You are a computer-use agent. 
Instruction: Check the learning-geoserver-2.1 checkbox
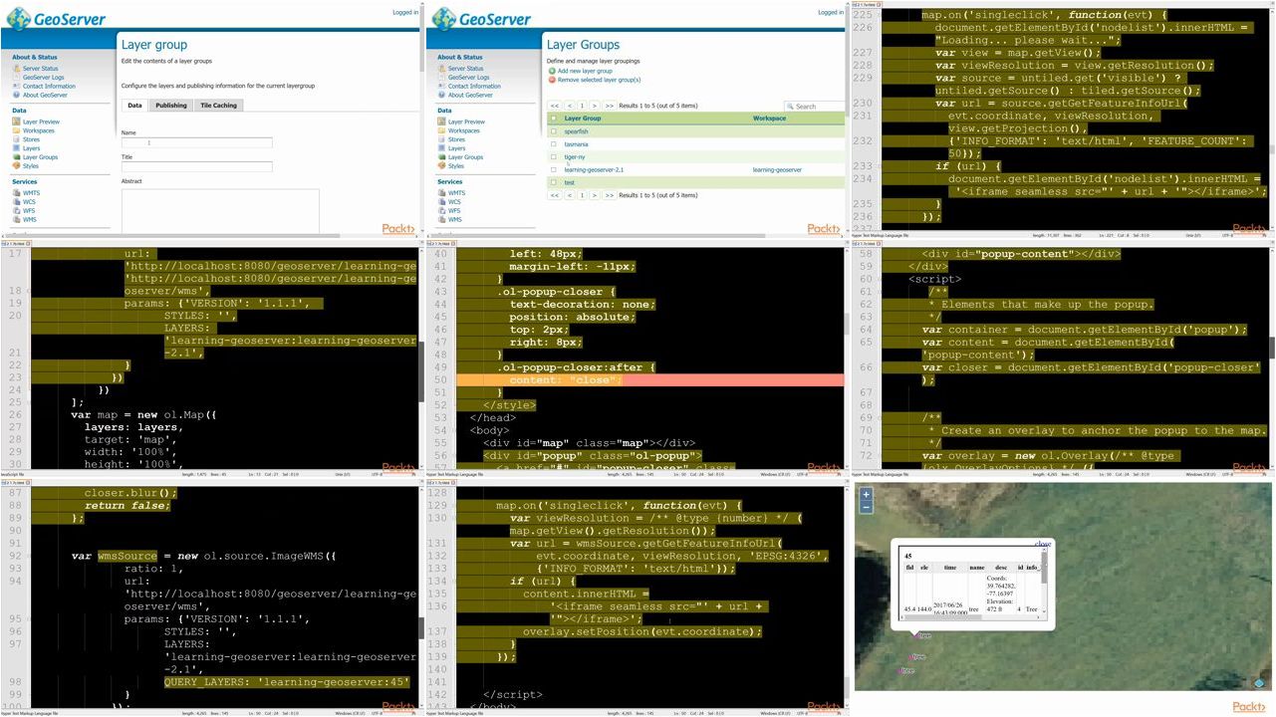[554, 170]
